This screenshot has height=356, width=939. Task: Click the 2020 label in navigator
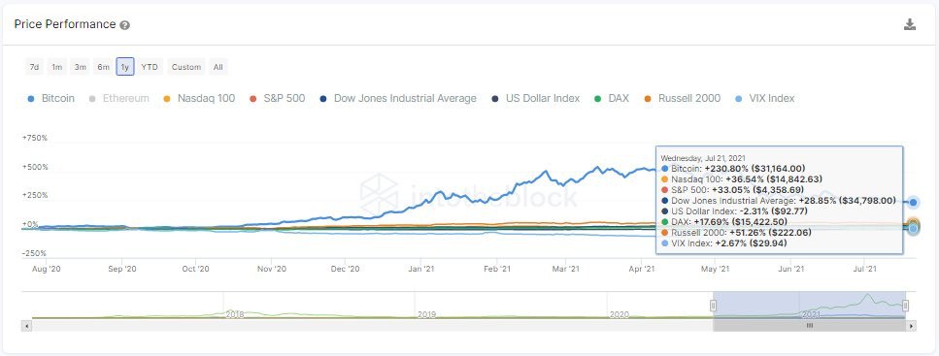tap(619, 314)
